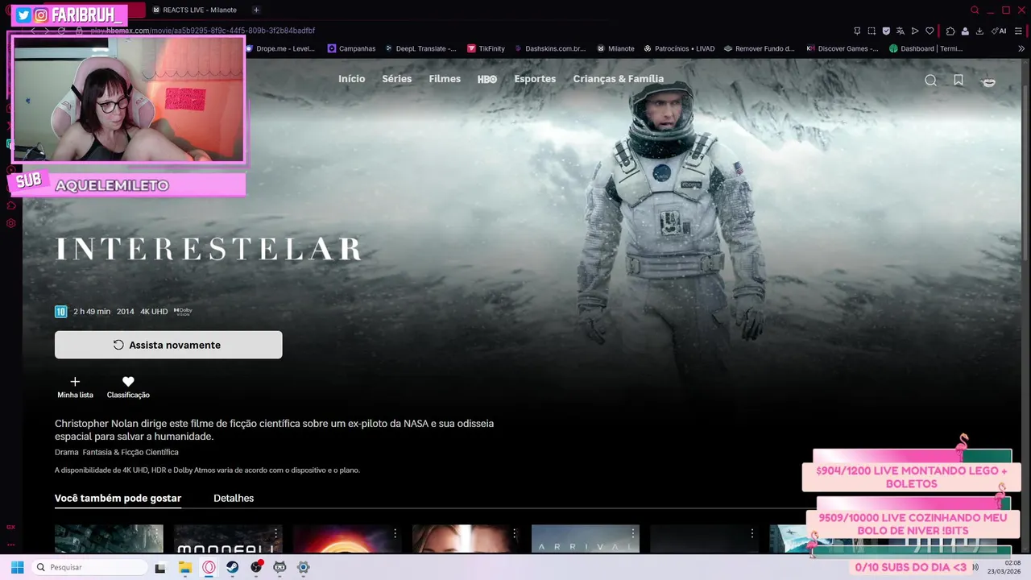Open Séries navigation item

pos(397,79)
